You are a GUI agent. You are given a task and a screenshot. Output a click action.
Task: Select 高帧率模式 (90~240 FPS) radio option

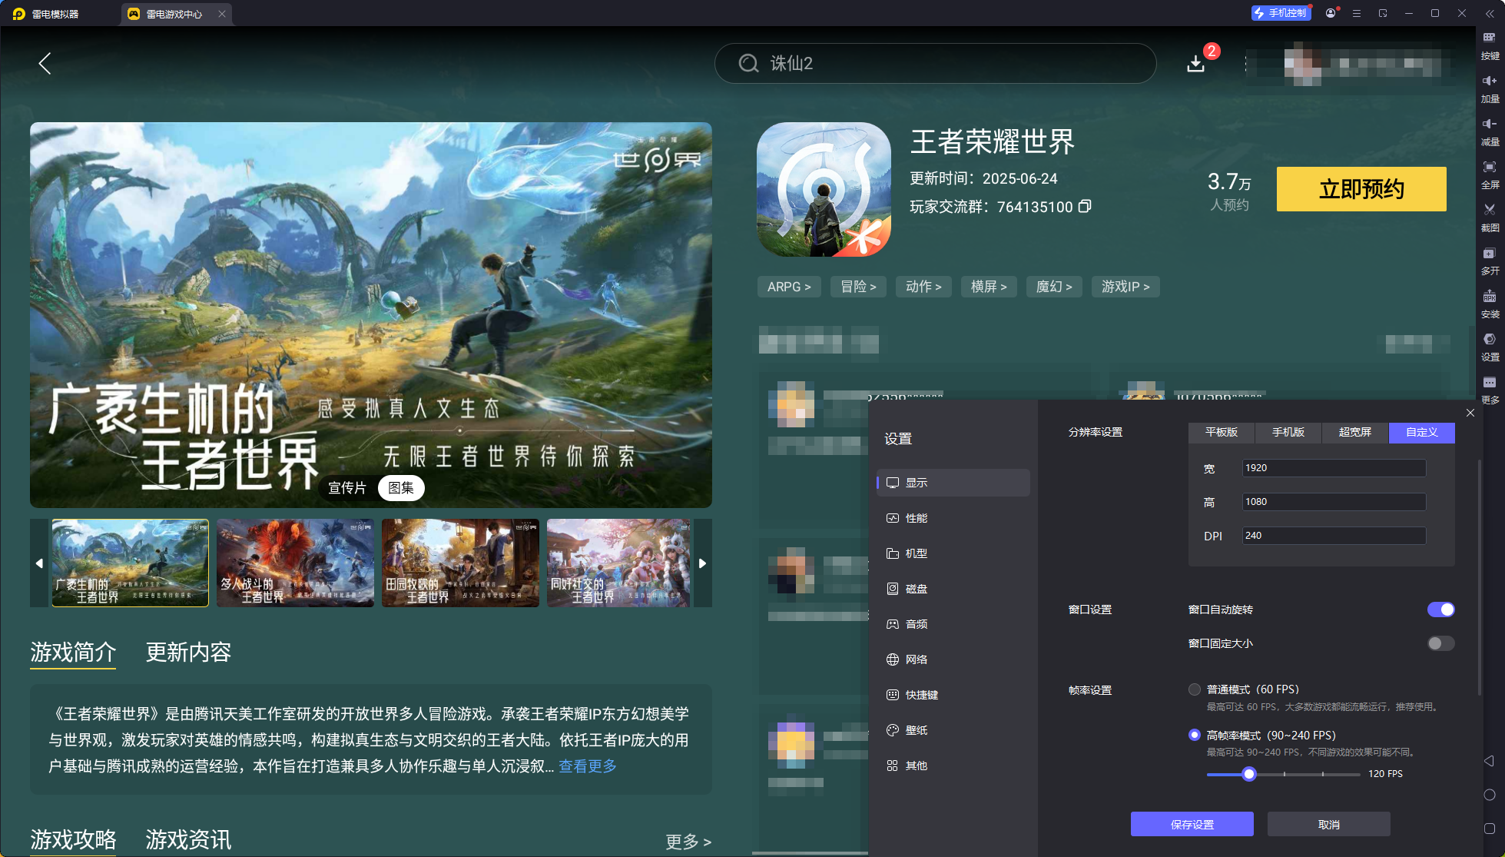(x=1195, y=735)
